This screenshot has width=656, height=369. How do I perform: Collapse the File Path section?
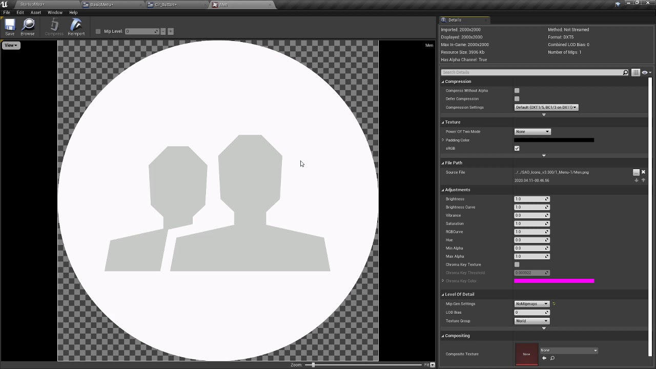tap(443, 162)
